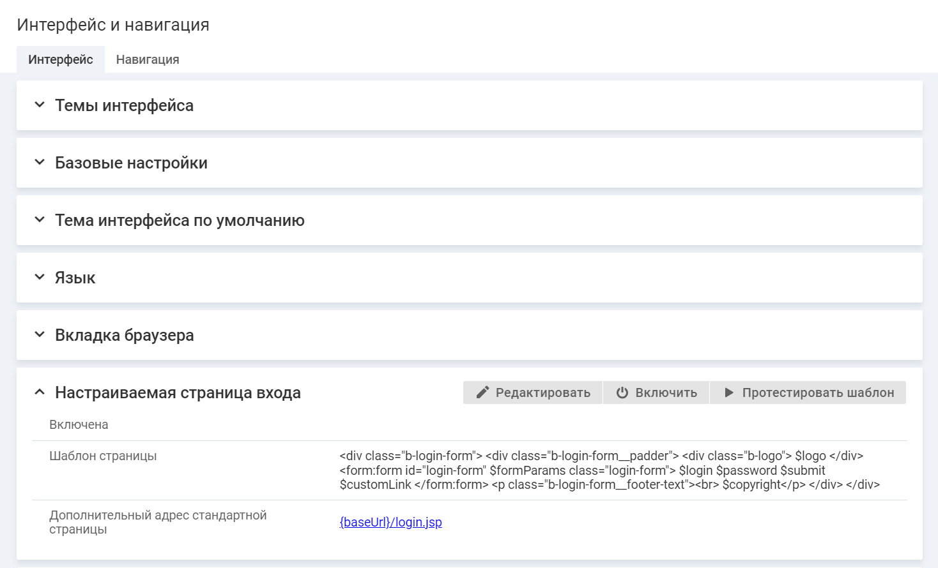
Task: Collapse Настраиваемая страница входа using its arrow
Action: [40, 392]
